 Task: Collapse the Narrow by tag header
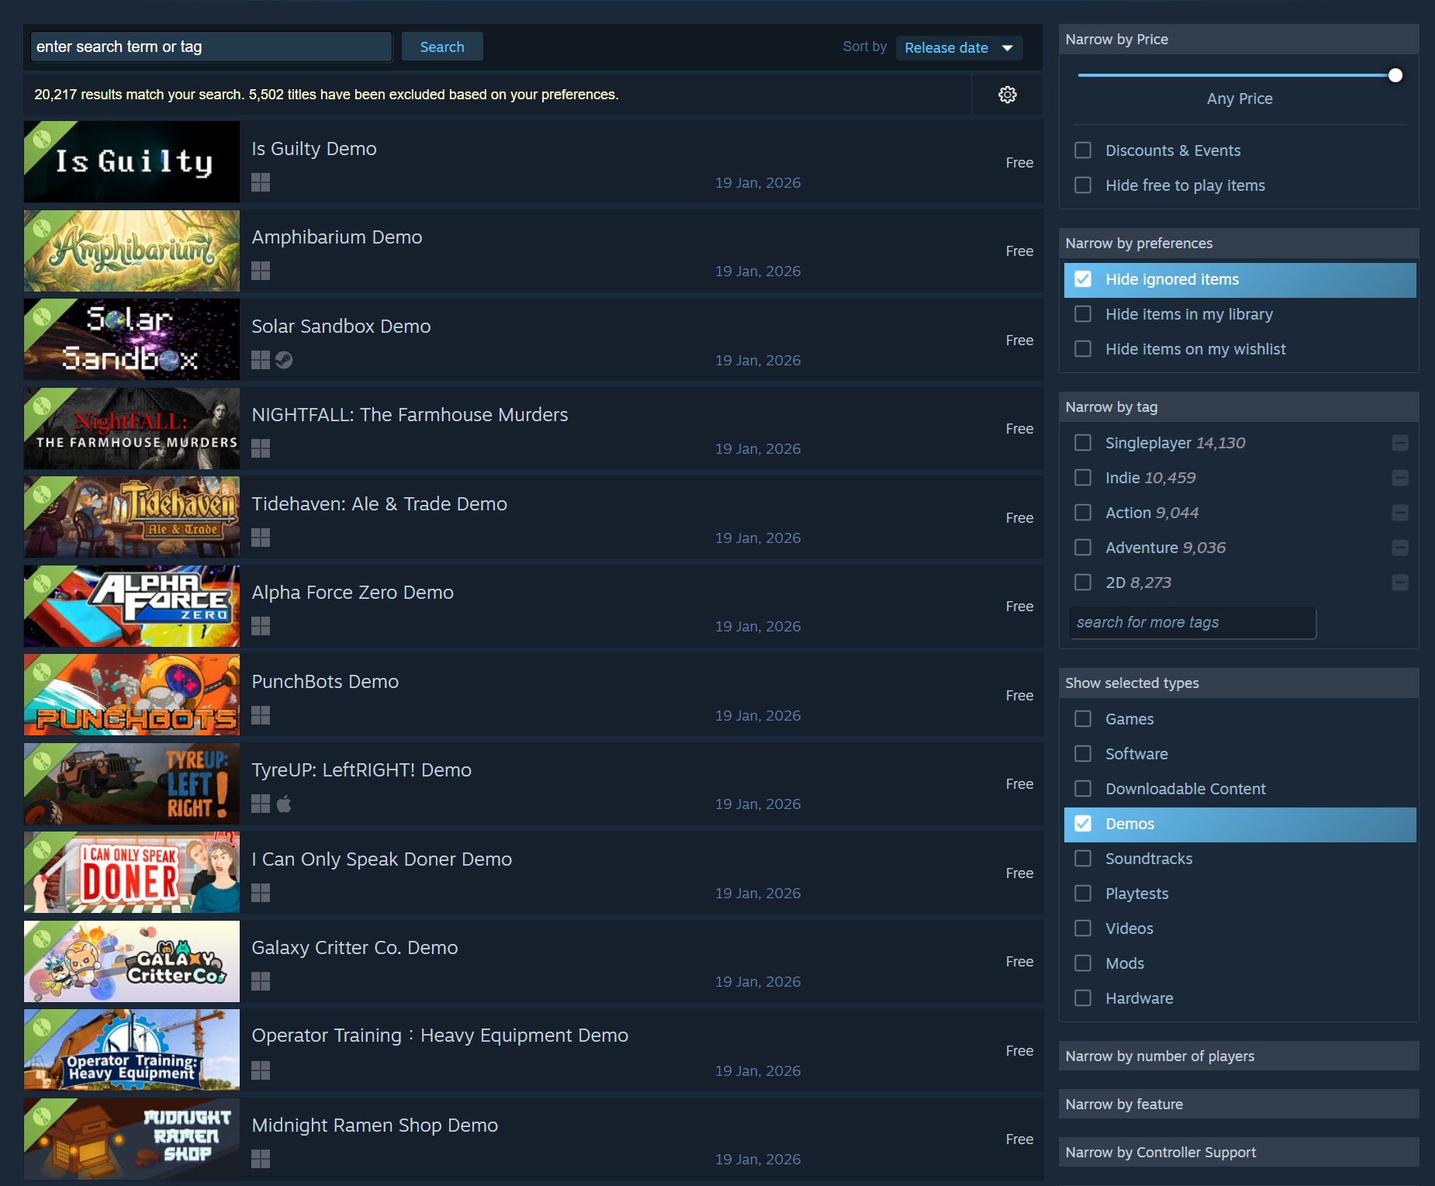click(x=1239, y=406)
